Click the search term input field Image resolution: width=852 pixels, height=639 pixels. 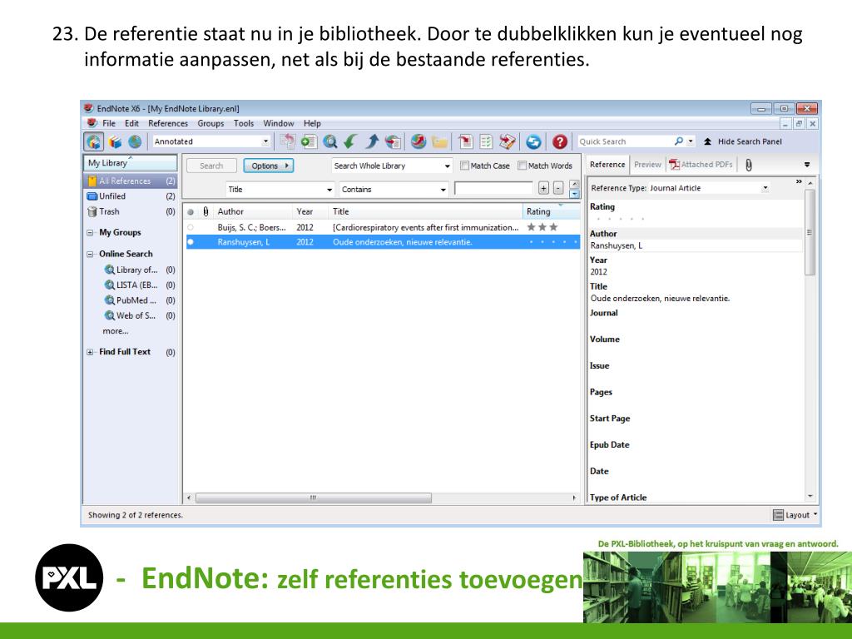tap(493, 189)
